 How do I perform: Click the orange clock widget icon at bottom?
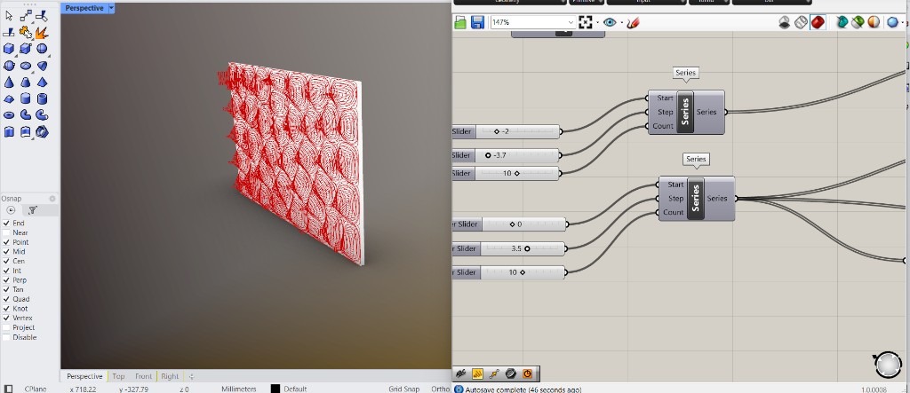click(528, 373)
